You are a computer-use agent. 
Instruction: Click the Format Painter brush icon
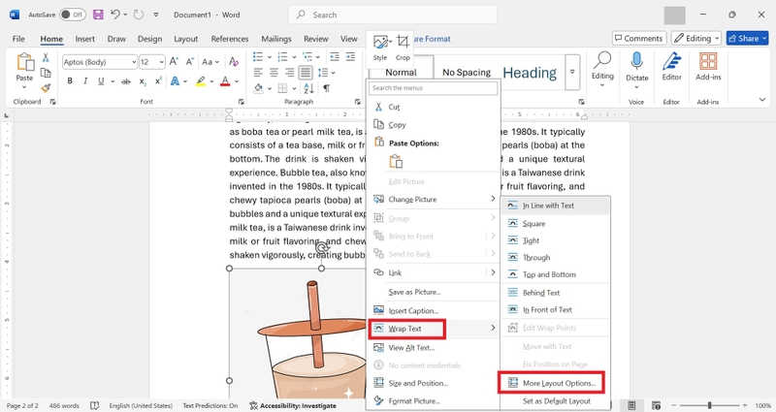pos(46,88)
